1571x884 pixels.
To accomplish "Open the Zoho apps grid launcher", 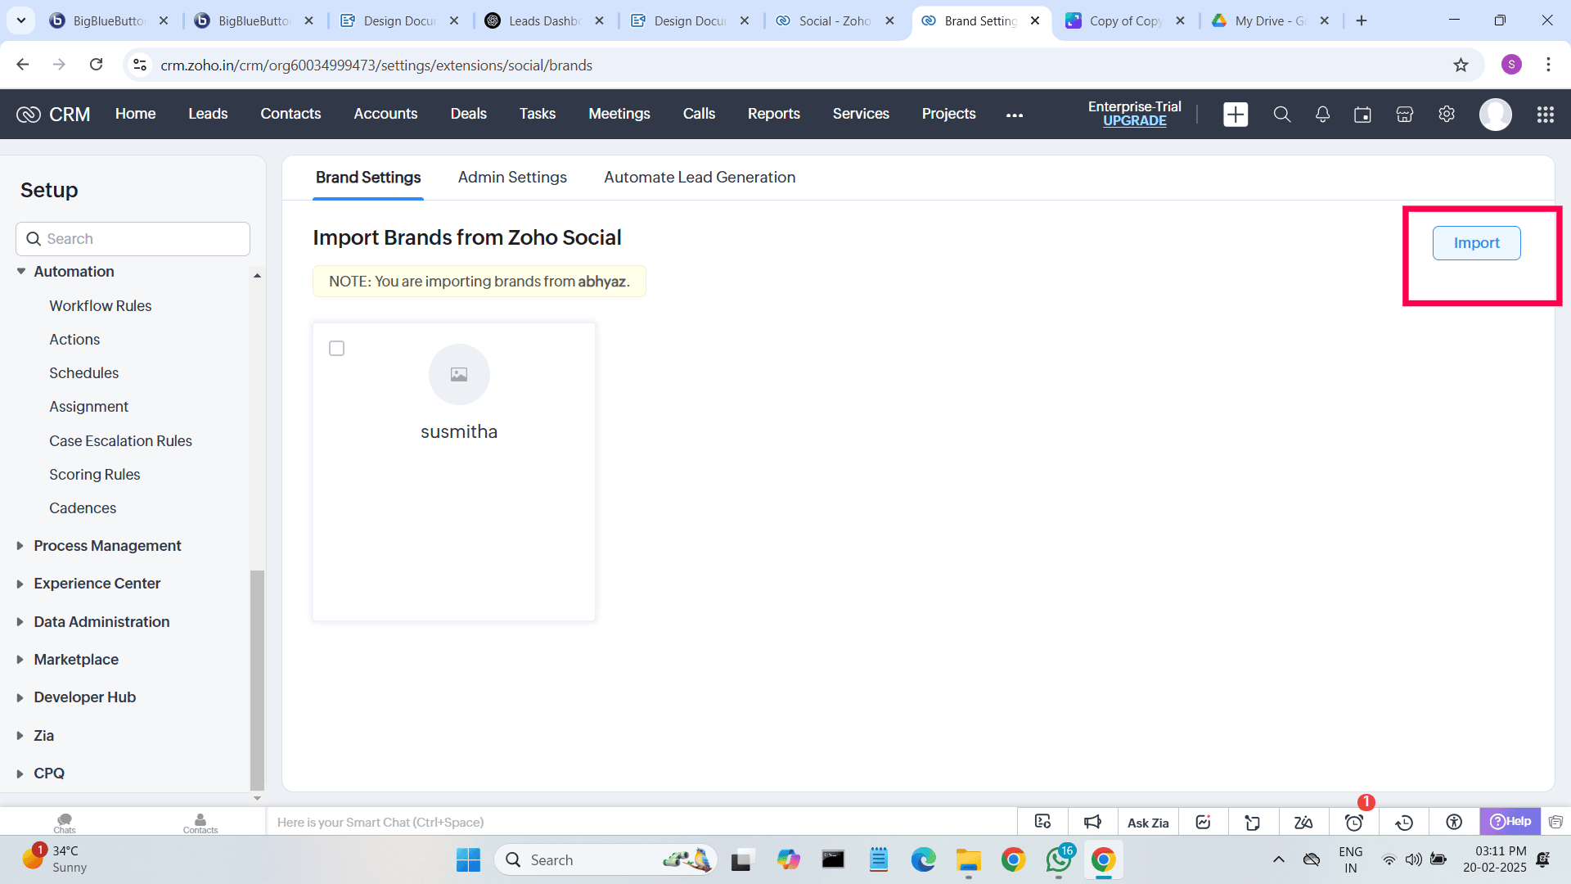I will tap(1545, 115).
